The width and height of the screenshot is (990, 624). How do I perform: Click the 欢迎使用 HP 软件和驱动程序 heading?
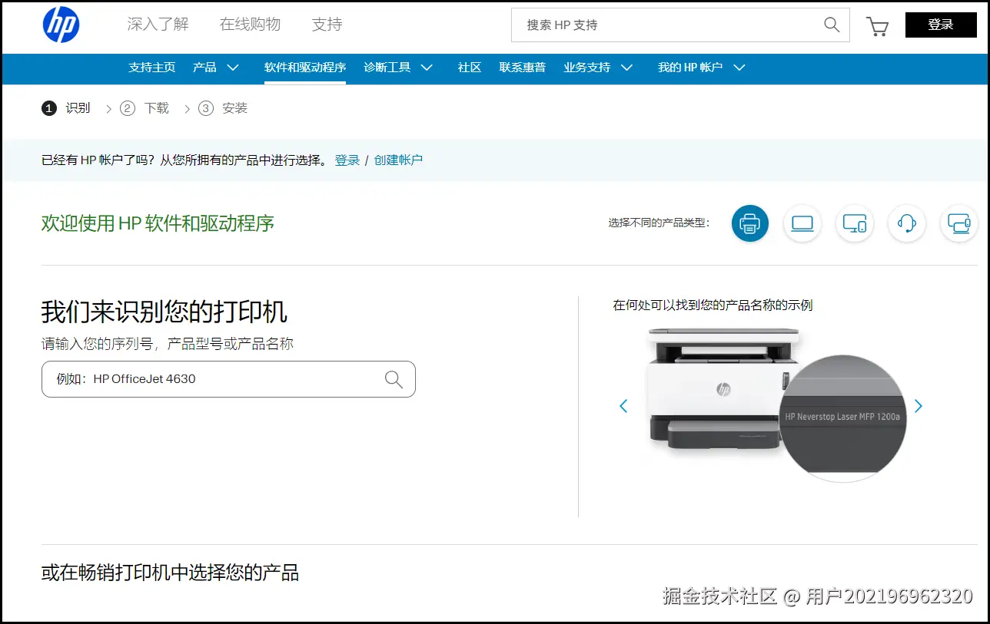click(158, 223)
